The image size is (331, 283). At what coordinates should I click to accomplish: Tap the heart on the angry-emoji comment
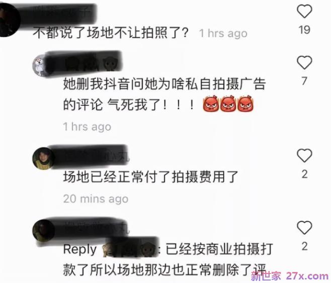[x=304, y=63]
